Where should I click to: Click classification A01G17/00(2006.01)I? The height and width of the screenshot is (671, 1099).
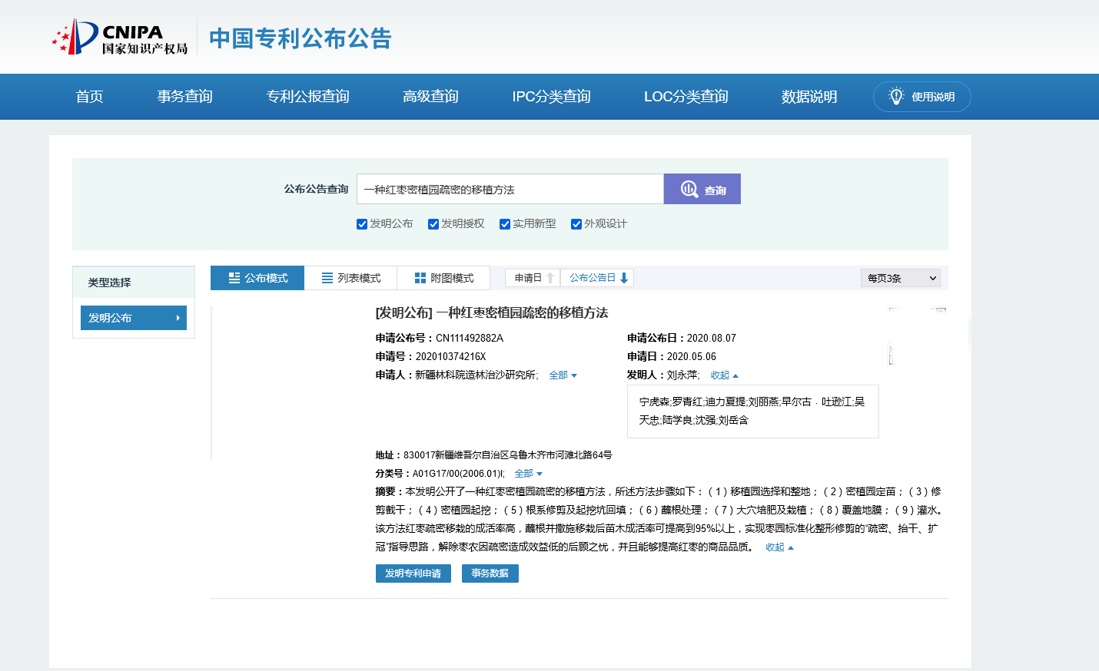[457, 474]
